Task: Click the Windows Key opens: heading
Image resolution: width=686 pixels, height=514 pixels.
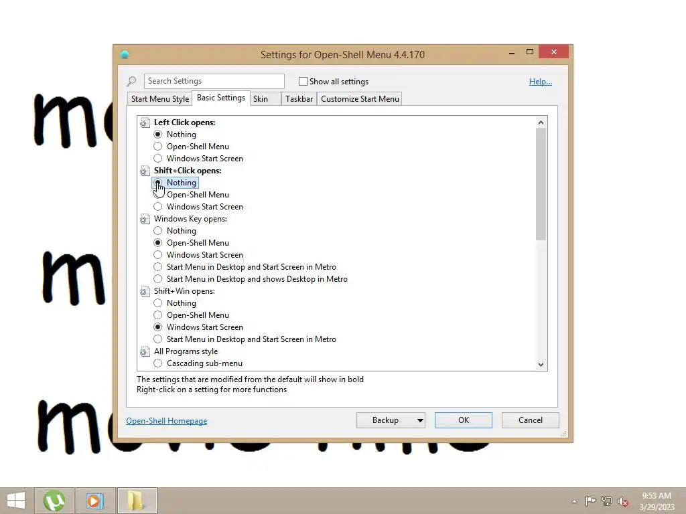Action: tap(190, 219)
